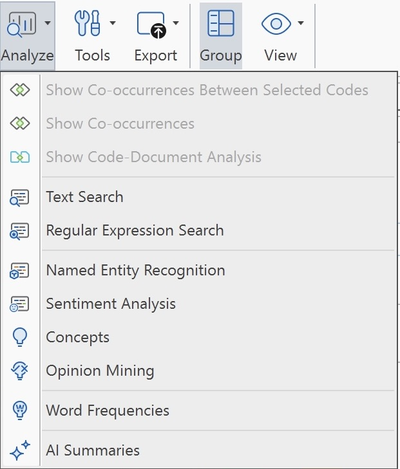Select Regular Expression Search menu item

[x=135, y=231]
